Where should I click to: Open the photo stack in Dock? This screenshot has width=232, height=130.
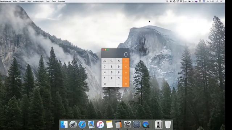(159, 125)
